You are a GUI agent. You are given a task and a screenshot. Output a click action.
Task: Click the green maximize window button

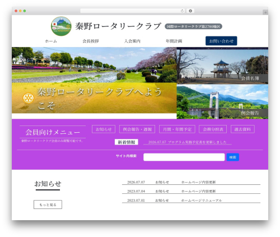click(x=25, y=11)
